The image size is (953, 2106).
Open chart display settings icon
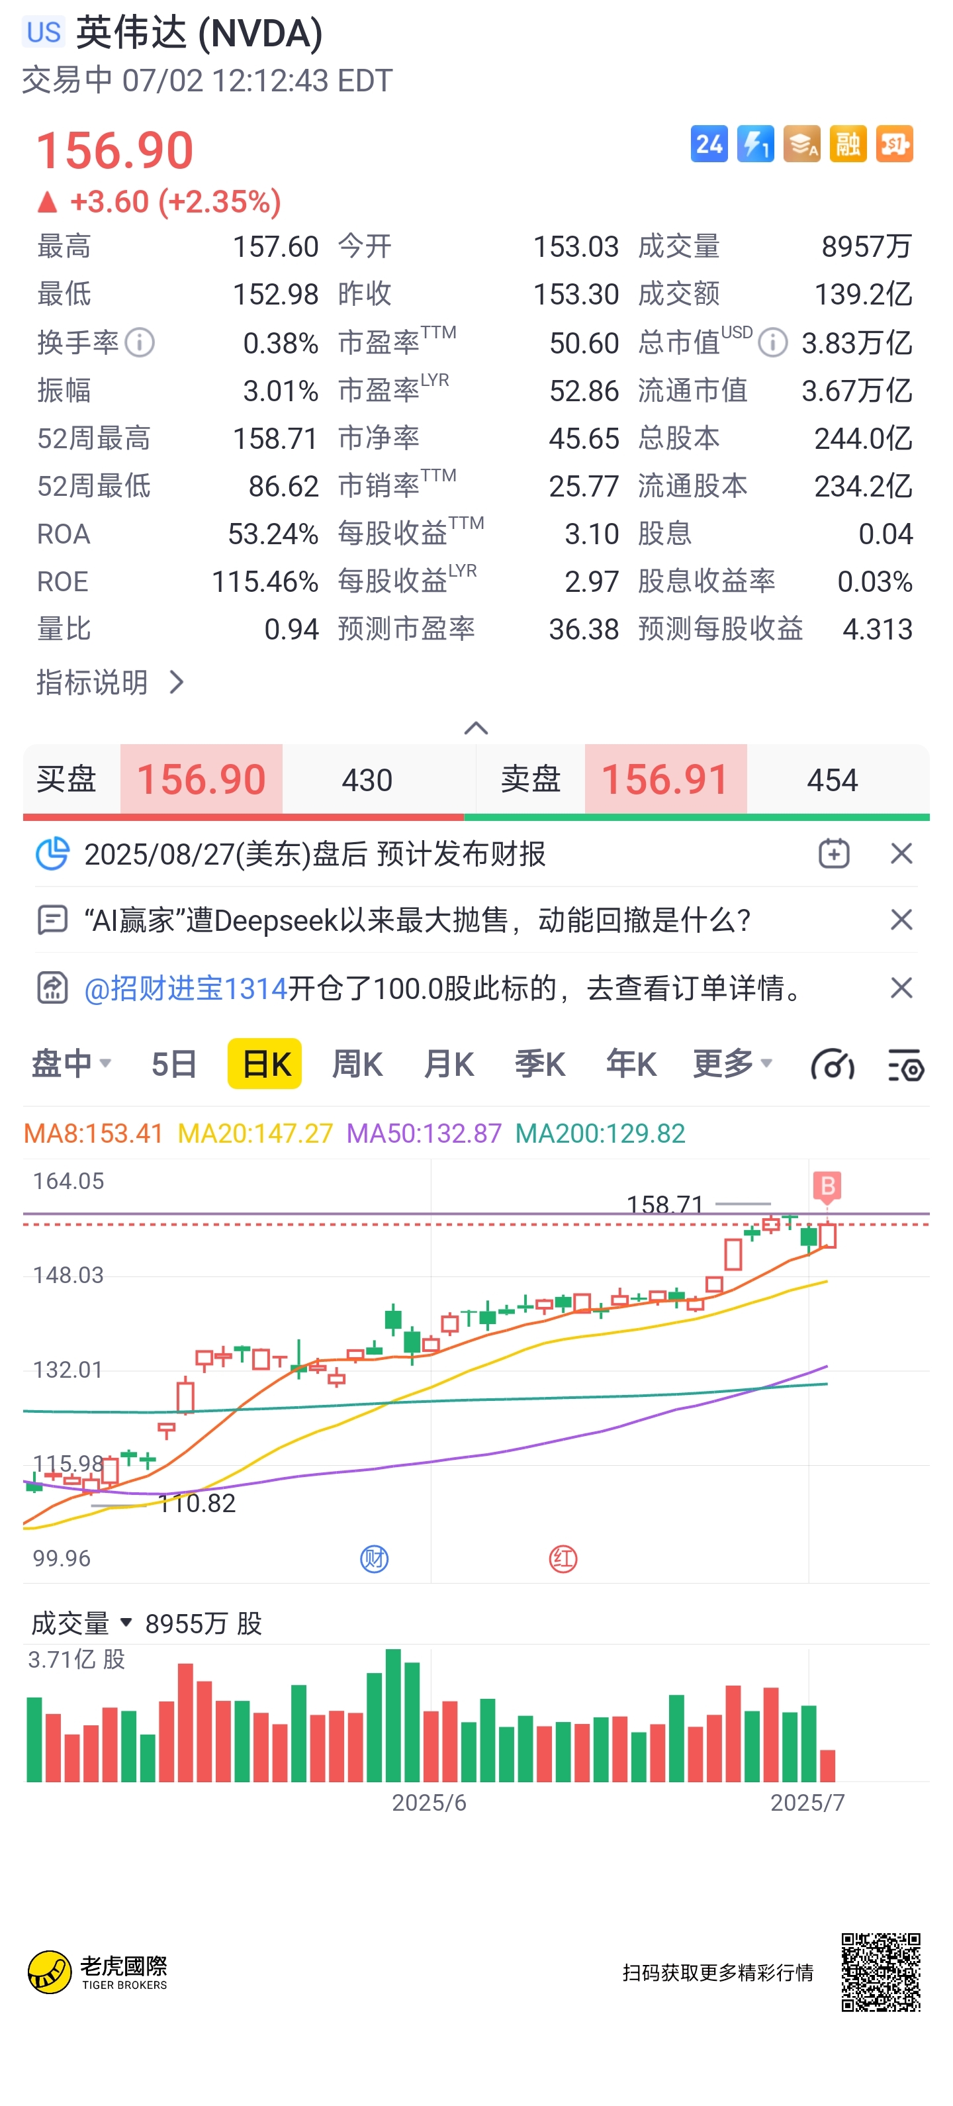[x=905, y=1065]
